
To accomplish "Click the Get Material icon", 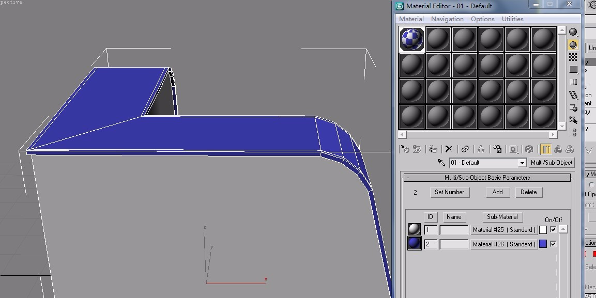I will point(405,149).
